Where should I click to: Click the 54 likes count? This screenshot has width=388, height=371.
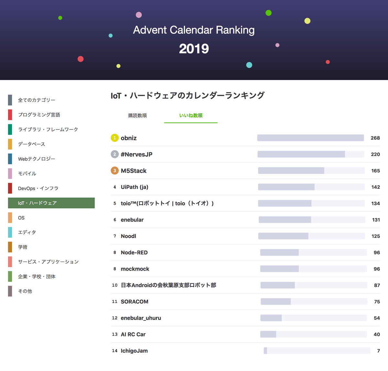point(377,318)
